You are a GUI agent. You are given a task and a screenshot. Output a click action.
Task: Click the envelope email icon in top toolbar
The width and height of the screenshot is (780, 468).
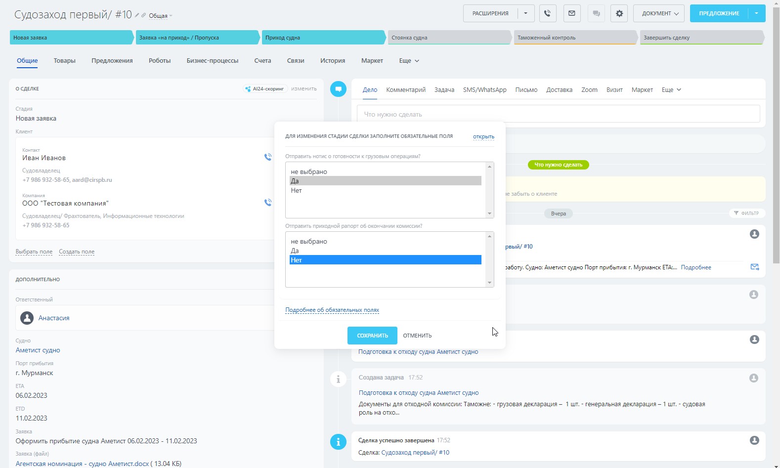coord(571,13)
